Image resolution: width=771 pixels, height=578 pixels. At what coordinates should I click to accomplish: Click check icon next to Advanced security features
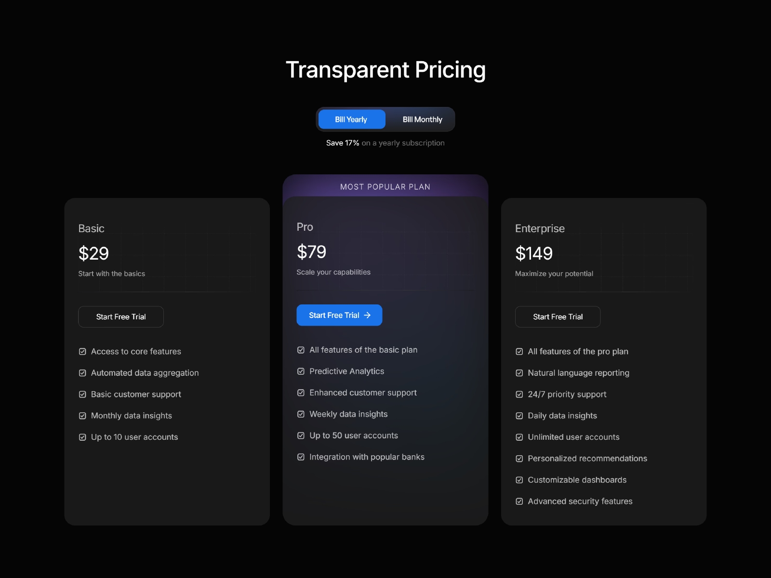coord(519,501)
